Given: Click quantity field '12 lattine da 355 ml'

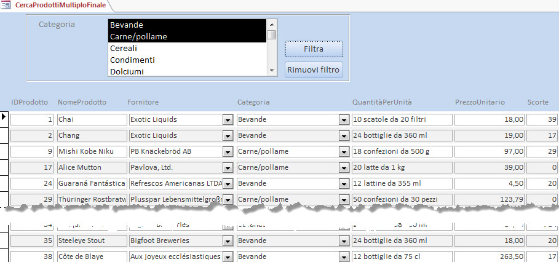Looking at the screenshot, I should (402, 184).
